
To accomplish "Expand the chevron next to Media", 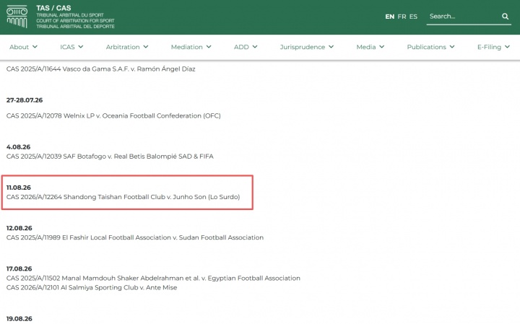I will 382,47.
